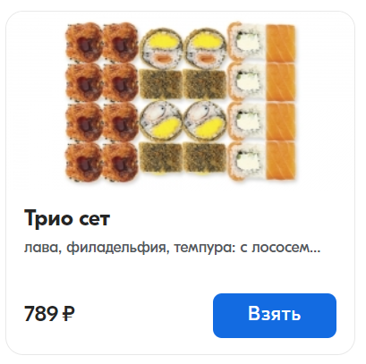This screenshot has height=364, width=366.
Task: Open the "Трио сет" product title
Action: click(67, 218)
